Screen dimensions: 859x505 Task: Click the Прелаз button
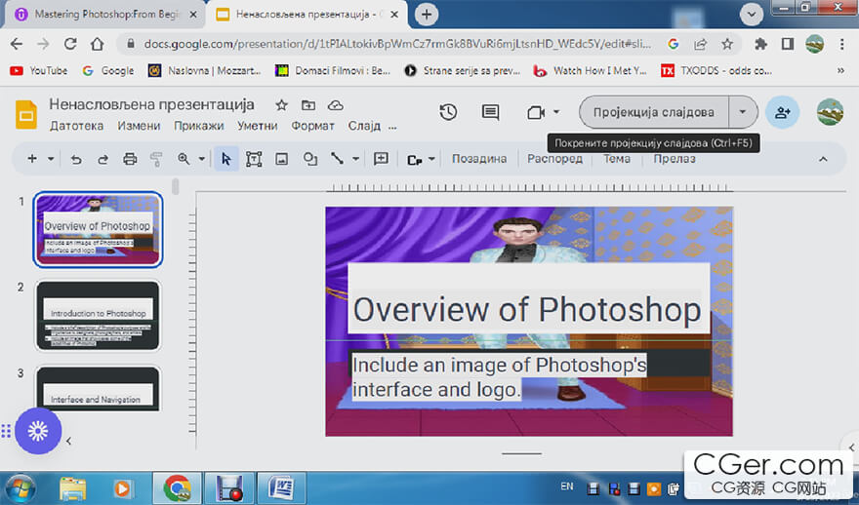tap(675, 159)
